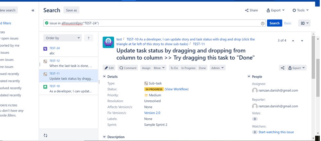321x141 pixels.
Task: Click the Assign button
Action: pos(146,68)
